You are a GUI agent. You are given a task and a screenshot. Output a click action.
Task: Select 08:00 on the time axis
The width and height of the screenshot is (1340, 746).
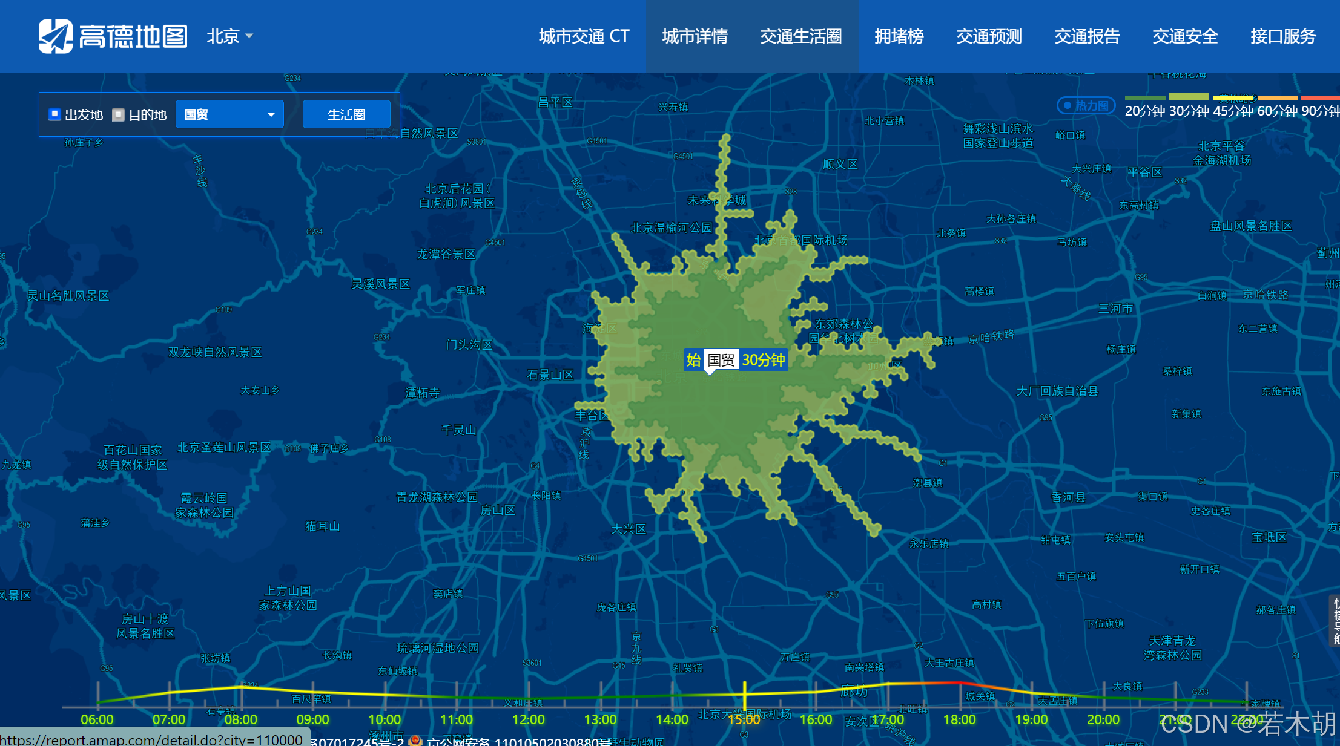click(241, 719)
